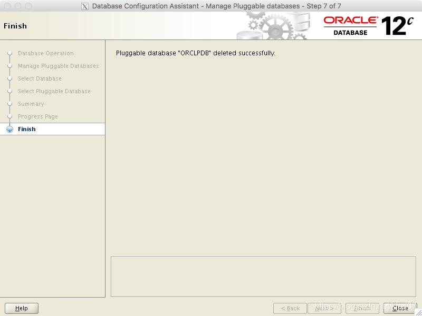Select the Select Database step
The height and width of the screenshot is (316, 422).
click(x=40, y=78)
